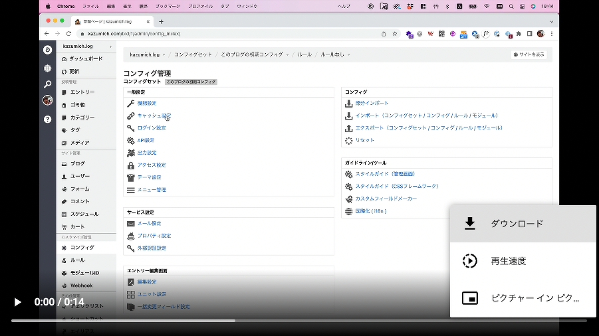The height and width of the screenshot is (336, 599).
Task: Click the a-blog logo icon
Action: tap(47, 50)
